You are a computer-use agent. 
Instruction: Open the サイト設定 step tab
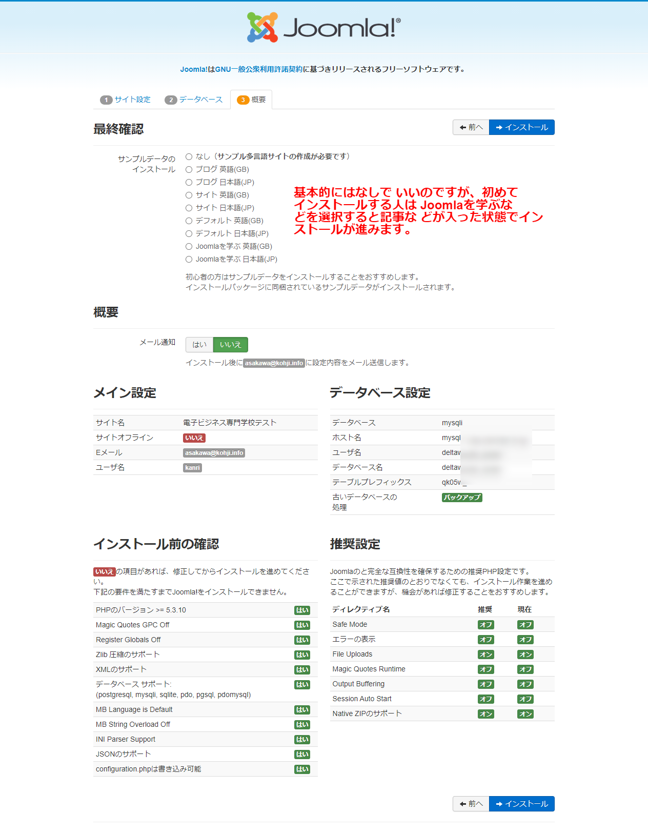click(126, 100)
